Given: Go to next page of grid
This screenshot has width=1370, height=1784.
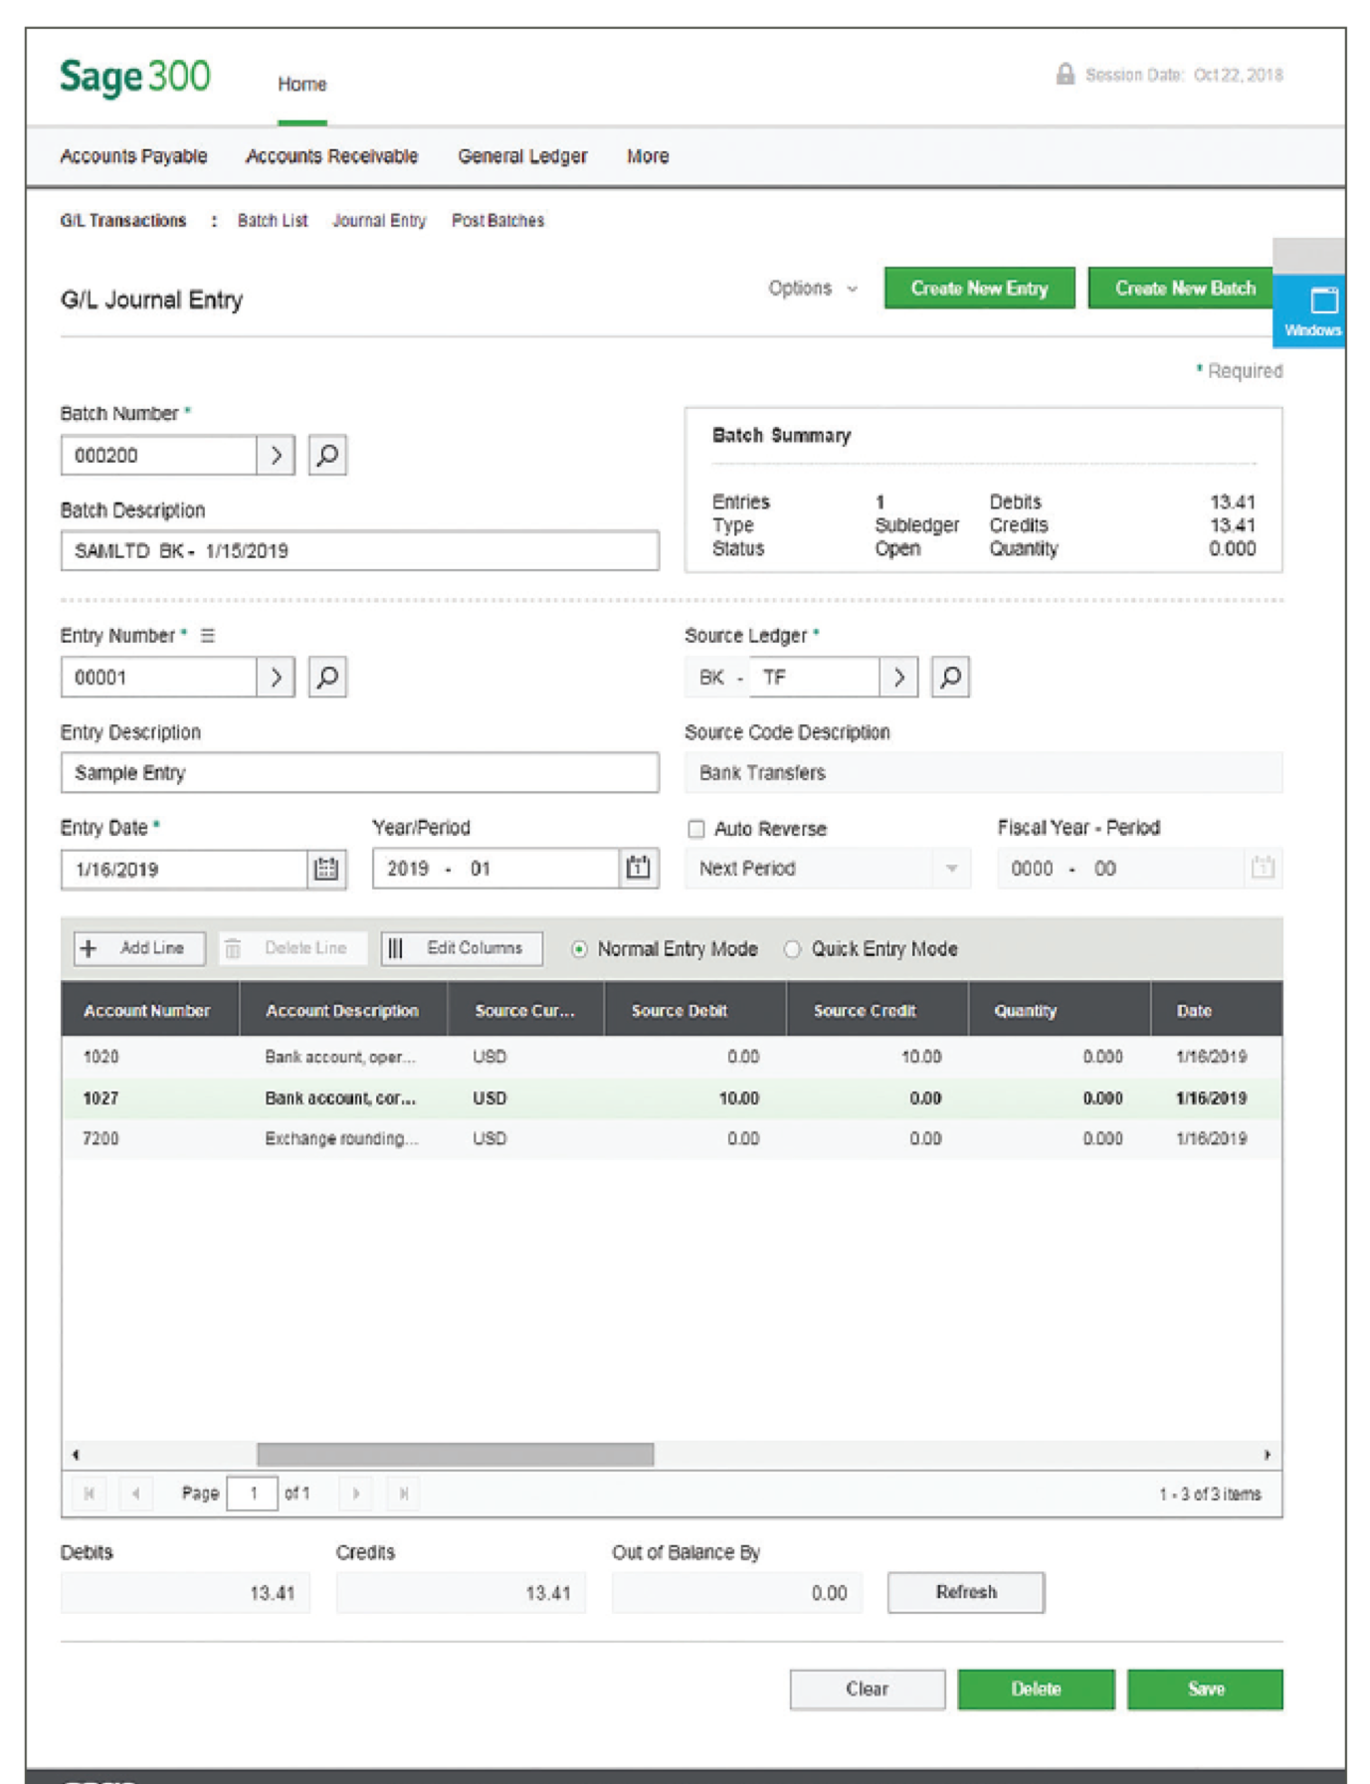Looking at the screenshot, I should [x=355, y=1493].
